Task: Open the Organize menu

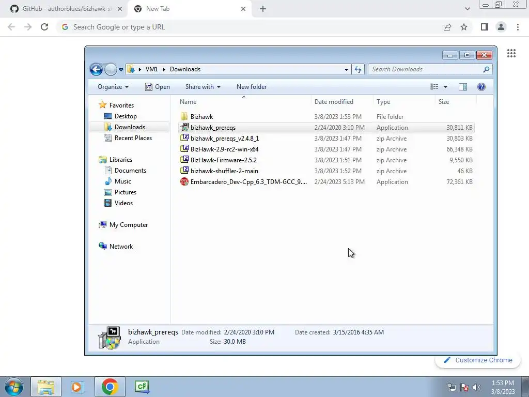Action: (113, 87)
